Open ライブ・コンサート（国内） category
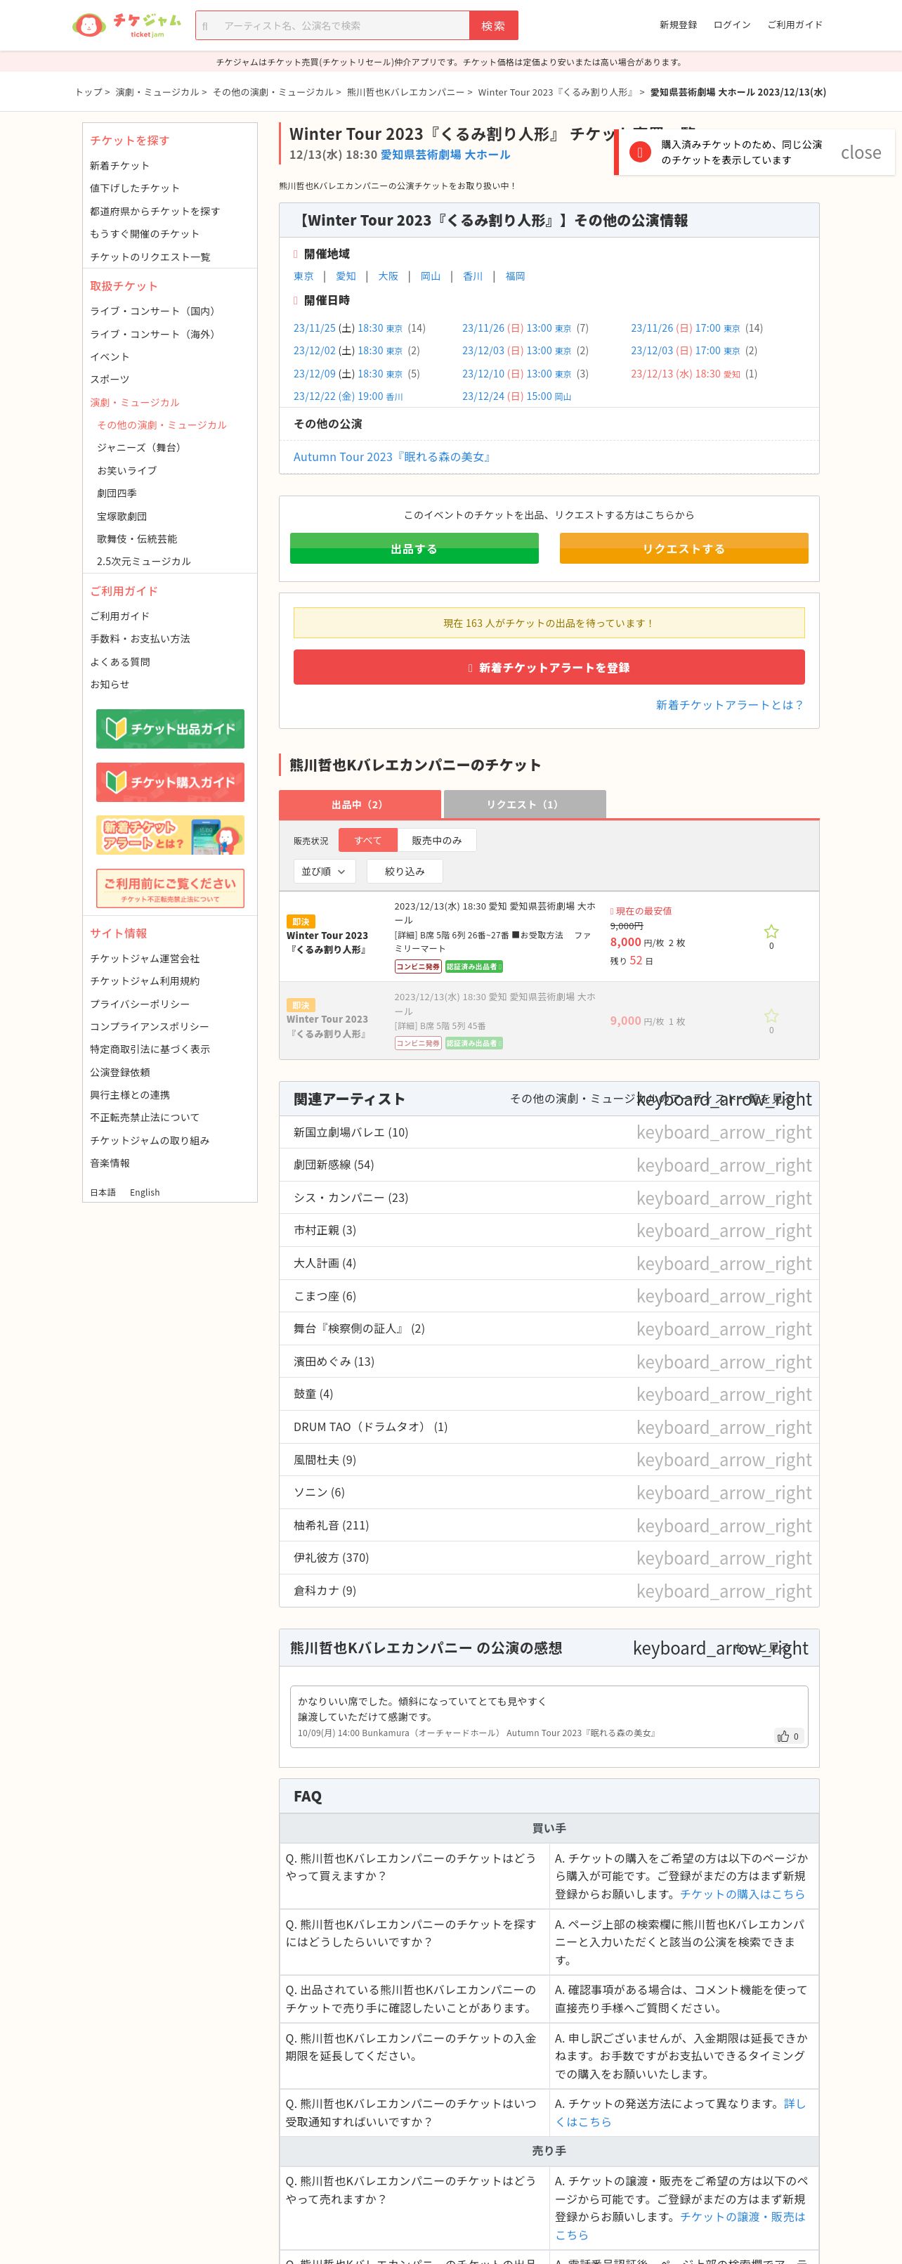902x2264 pixels. tap(155, 311)
